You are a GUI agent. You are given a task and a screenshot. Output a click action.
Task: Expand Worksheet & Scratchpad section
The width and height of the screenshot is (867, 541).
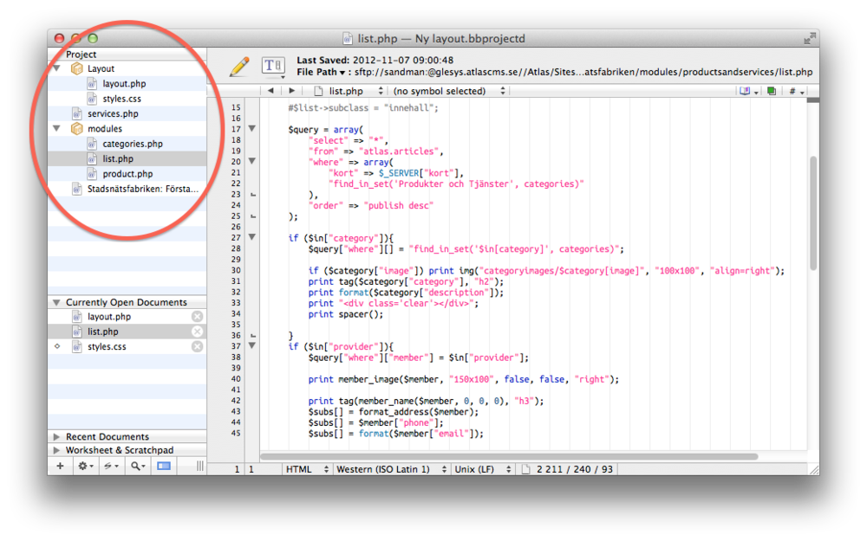[x=56, y=450]
